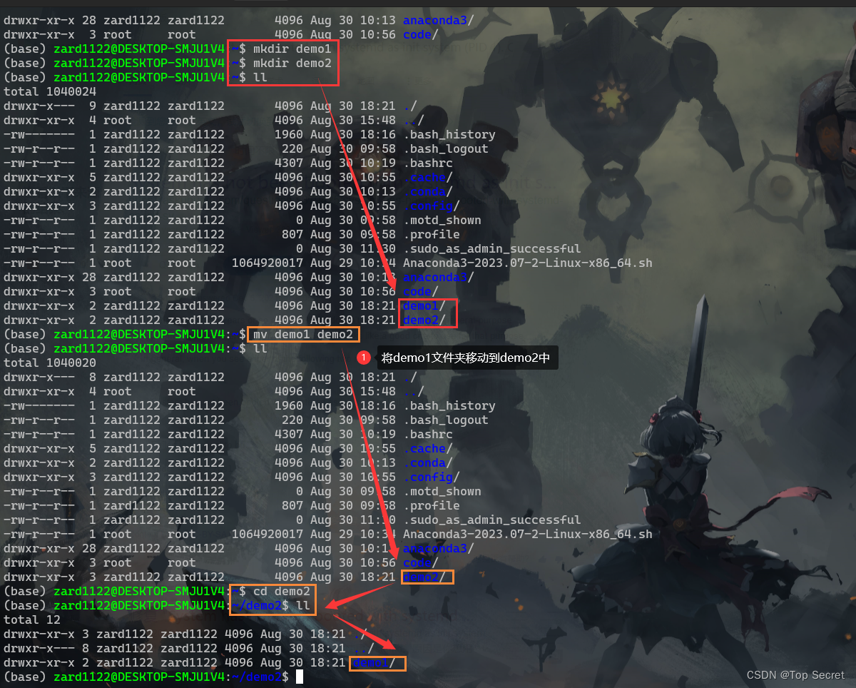Screen dimensions: 856x688
Task: Click code/ in the total 1040020 listing
Action: coord(421,562)
